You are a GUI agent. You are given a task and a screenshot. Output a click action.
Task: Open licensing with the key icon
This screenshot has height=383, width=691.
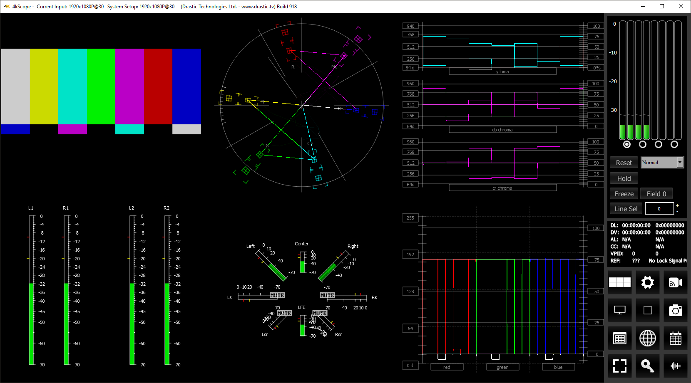pyautogui.click(x=648, y=366)
